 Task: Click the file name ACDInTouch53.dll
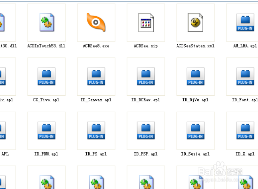(x=46, y=46)
